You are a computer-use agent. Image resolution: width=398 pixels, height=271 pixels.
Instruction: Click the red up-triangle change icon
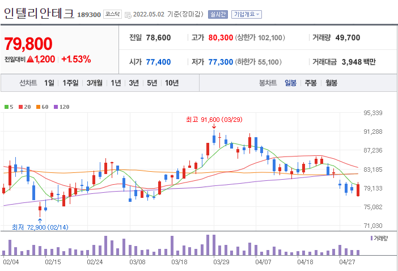pos(30,59)
